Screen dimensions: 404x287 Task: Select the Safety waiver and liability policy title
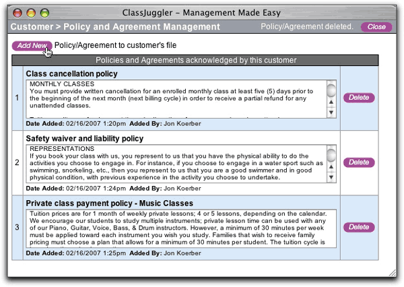coord(85,139)
